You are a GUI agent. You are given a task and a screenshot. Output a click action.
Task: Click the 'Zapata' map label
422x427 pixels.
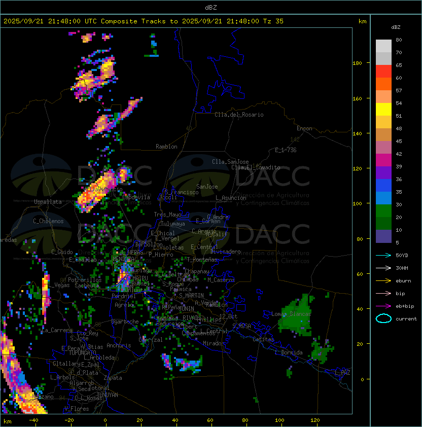click(113, 378)
